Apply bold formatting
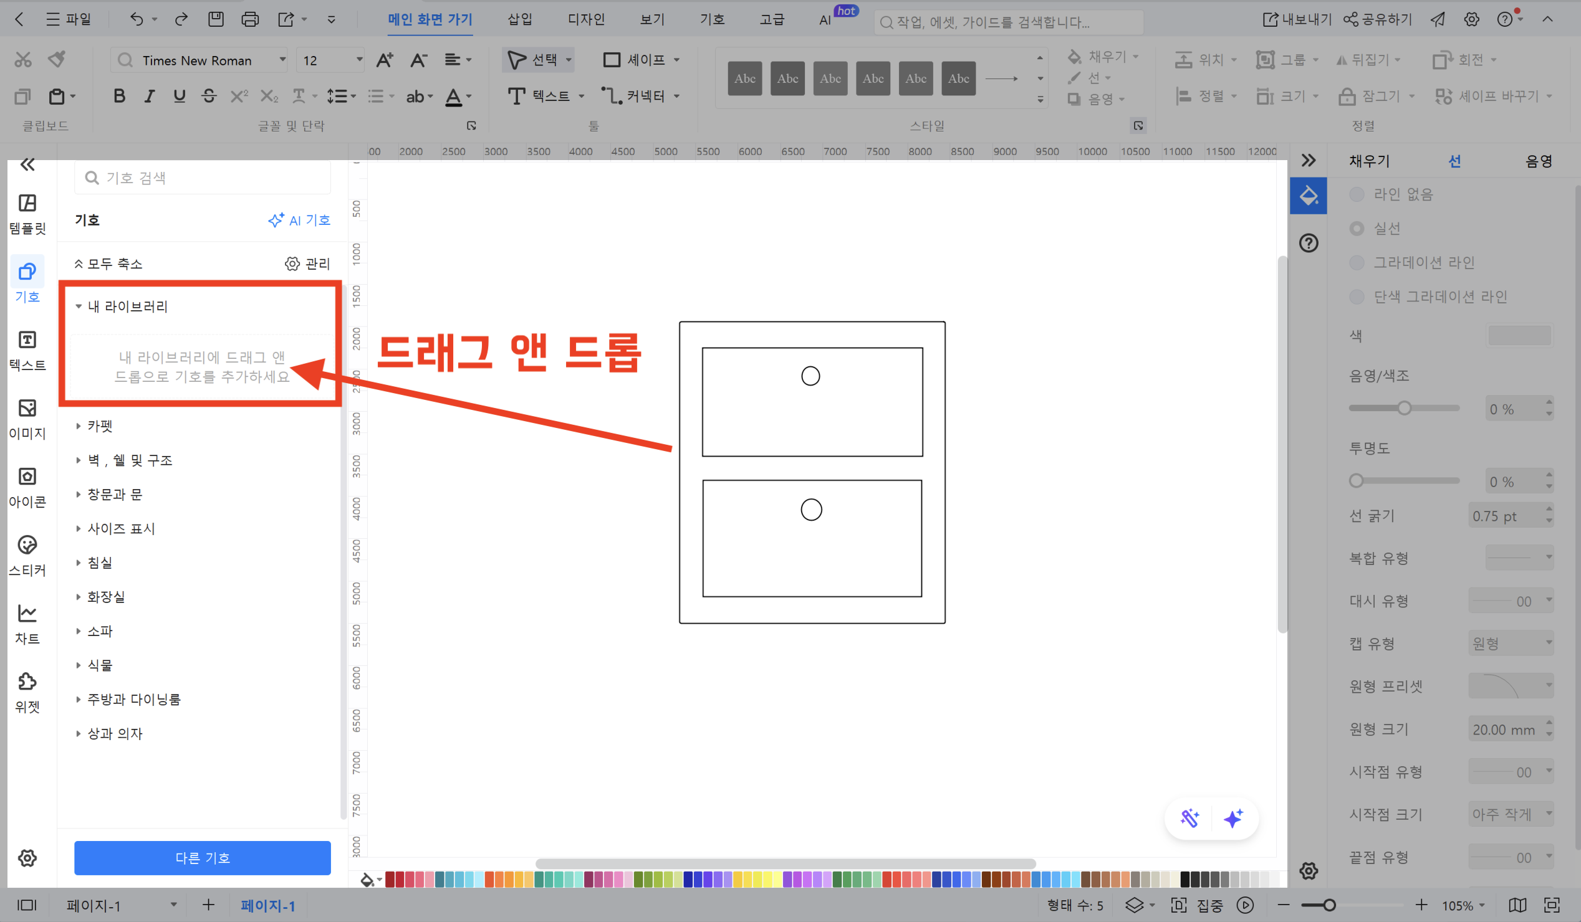Viewport: 1581px width, 922px height. point(119,95)
